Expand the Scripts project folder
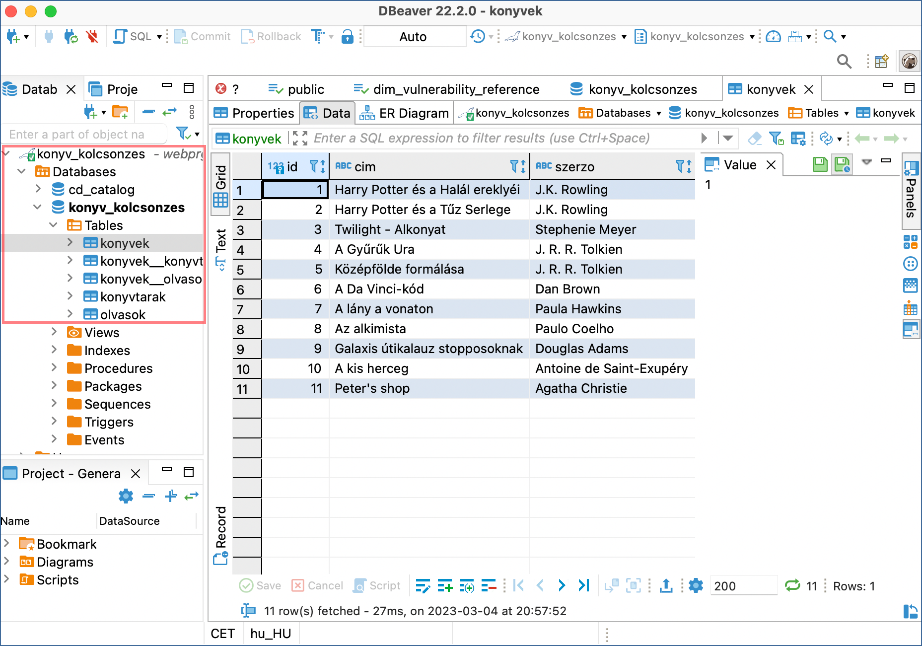This screenshot has width=922, height=646. 6,579
